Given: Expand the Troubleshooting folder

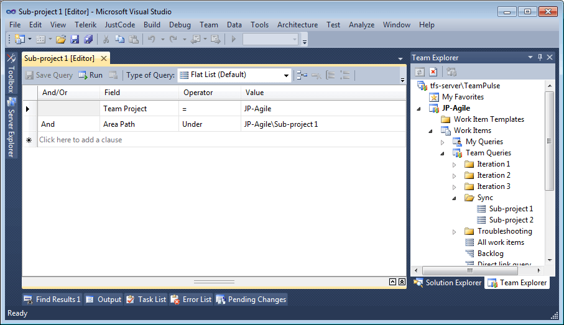Looking at the screenshot, I should point(455,232).
